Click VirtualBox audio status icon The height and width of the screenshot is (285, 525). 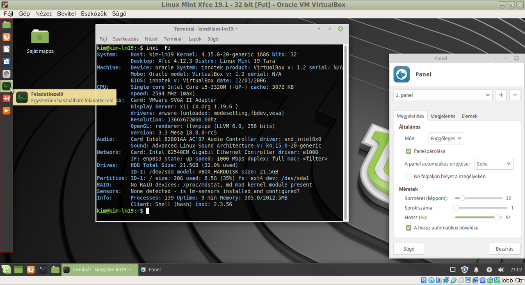coord(438,280)
